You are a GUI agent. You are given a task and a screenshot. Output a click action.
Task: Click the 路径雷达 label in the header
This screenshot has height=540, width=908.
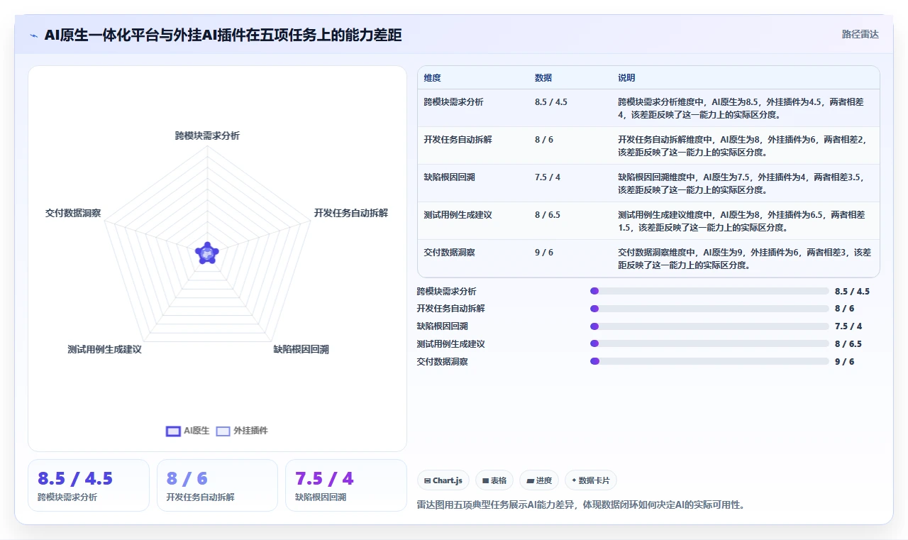(860, 34)
